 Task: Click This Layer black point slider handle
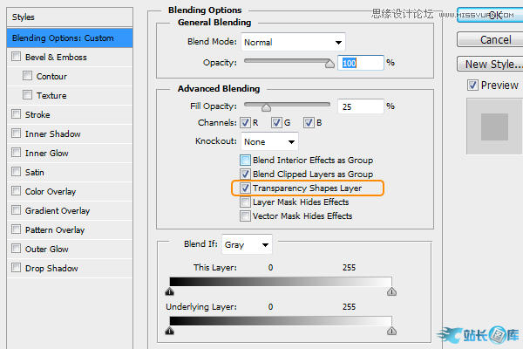[x=170, y=292]
